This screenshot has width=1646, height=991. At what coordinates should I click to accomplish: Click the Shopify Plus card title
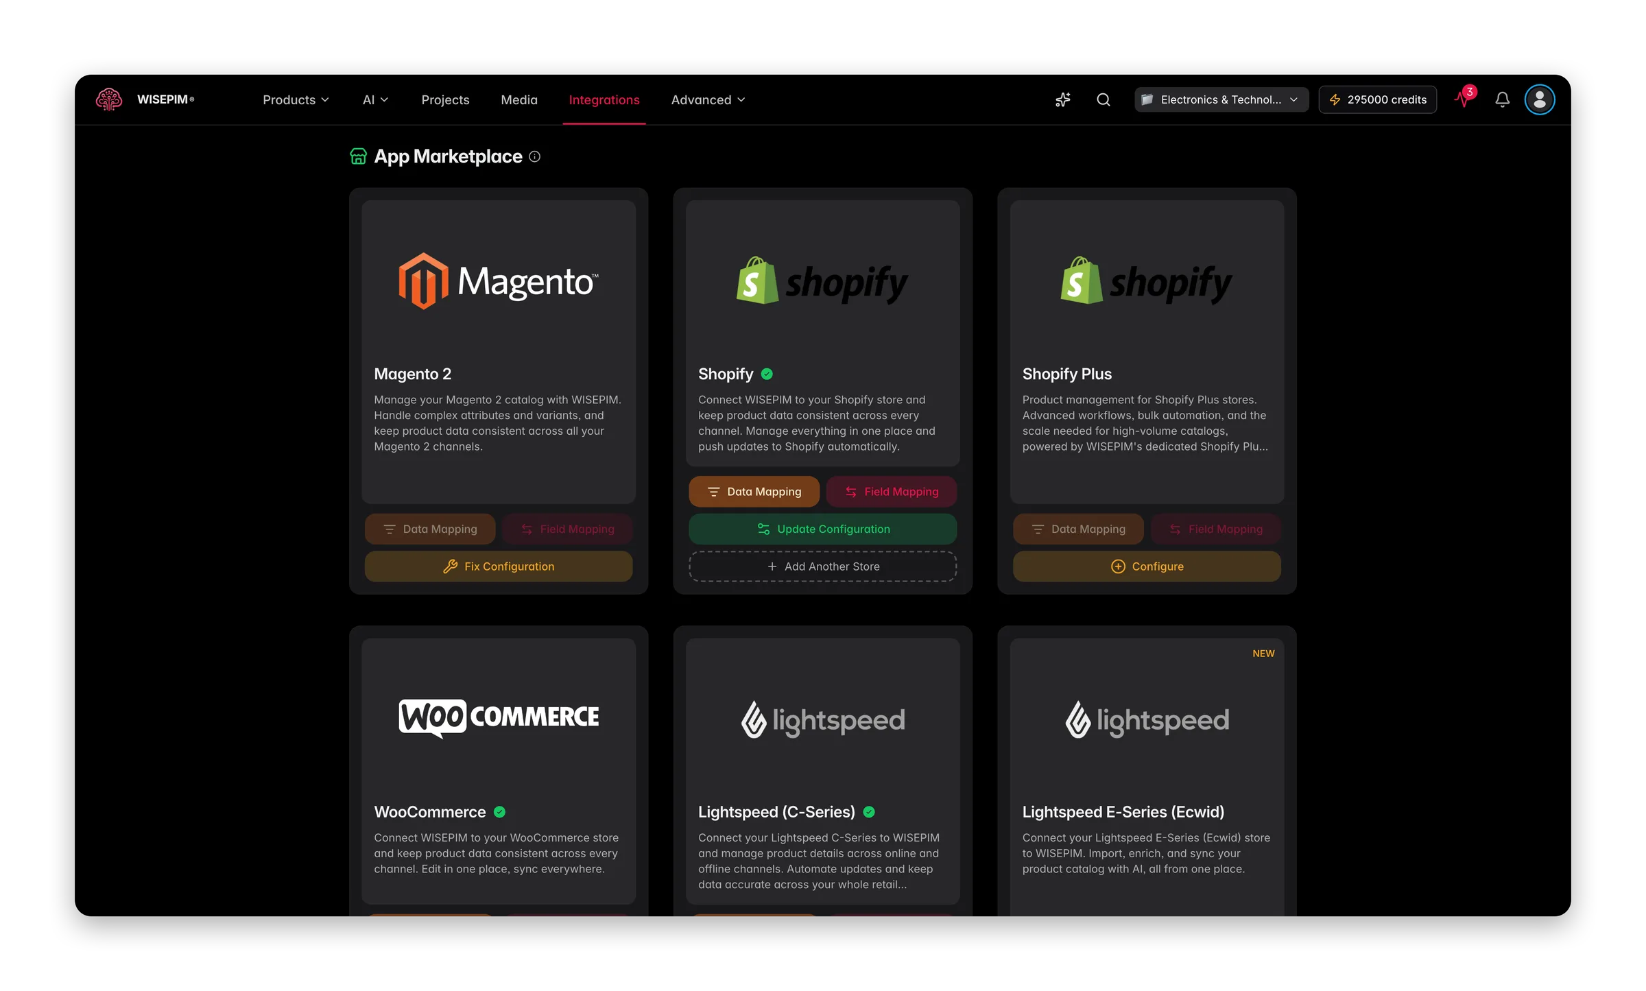point(1067,374)
